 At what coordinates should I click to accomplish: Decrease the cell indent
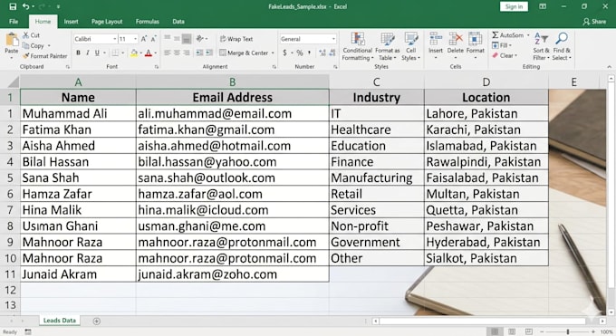199,53
